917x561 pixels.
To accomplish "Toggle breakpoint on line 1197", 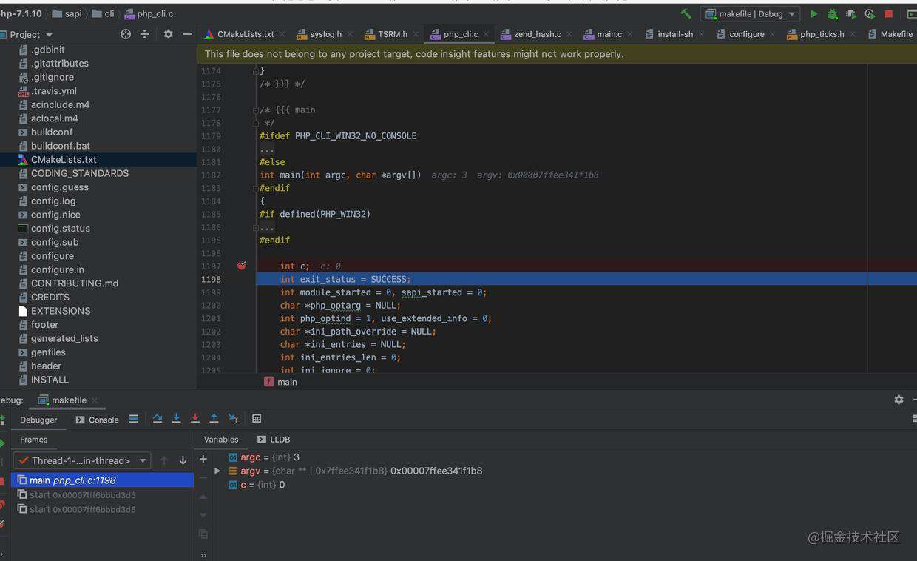I will click(241, 266).
